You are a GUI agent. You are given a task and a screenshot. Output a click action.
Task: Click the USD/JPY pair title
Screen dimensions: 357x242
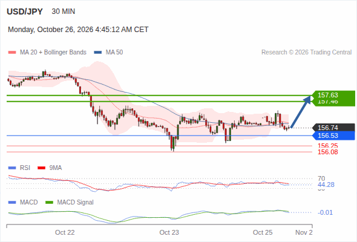(25, 11)
